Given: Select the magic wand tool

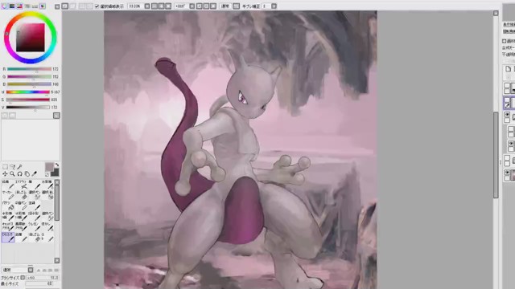Looking at the screenshot, I should tap(19, 166).
